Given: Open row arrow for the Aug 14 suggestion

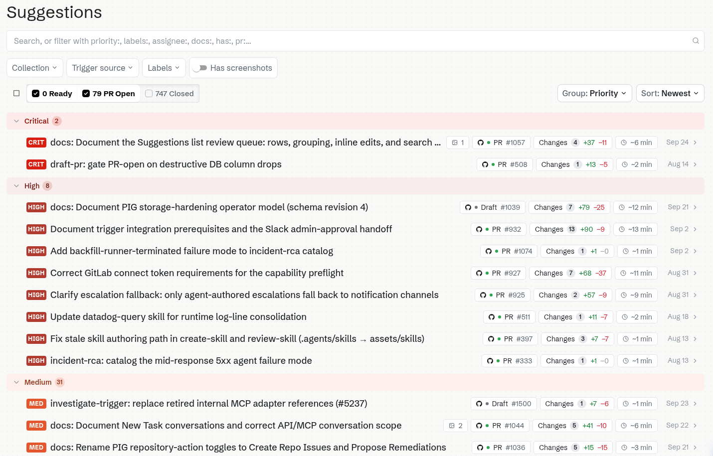Looking at the screenshot, I should [x=695, y=164].
